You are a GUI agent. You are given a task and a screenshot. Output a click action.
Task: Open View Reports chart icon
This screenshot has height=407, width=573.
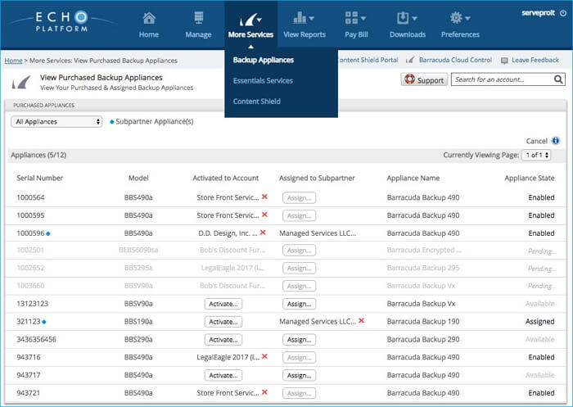coord(303,18)
